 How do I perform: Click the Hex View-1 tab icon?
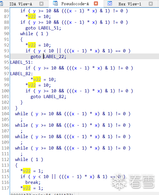coord(110,3)
